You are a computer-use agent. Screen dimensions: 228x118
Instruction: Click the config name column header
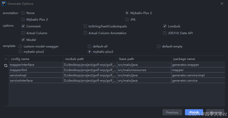[x=36, y=59]
